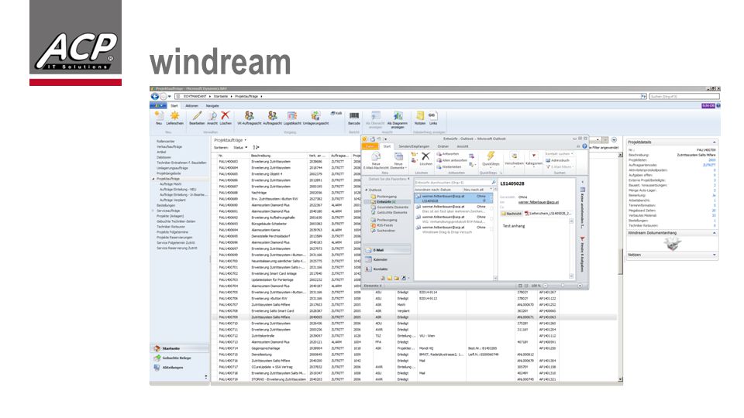Click Neue Elemente icon in Outlook
The image size is (744, 418).
pos(398,157)
